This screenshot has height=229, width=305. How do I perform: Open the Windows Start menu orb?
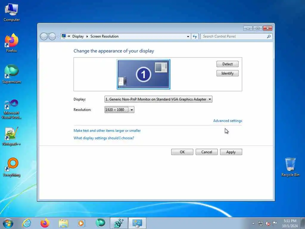pos(8,223)
